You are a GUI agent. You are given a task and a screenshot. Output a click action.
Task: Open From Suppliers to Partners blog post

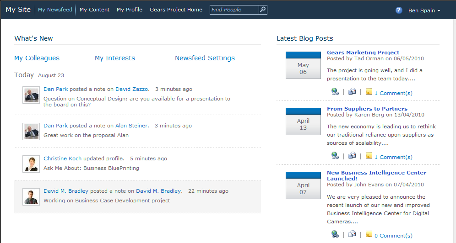367,109
